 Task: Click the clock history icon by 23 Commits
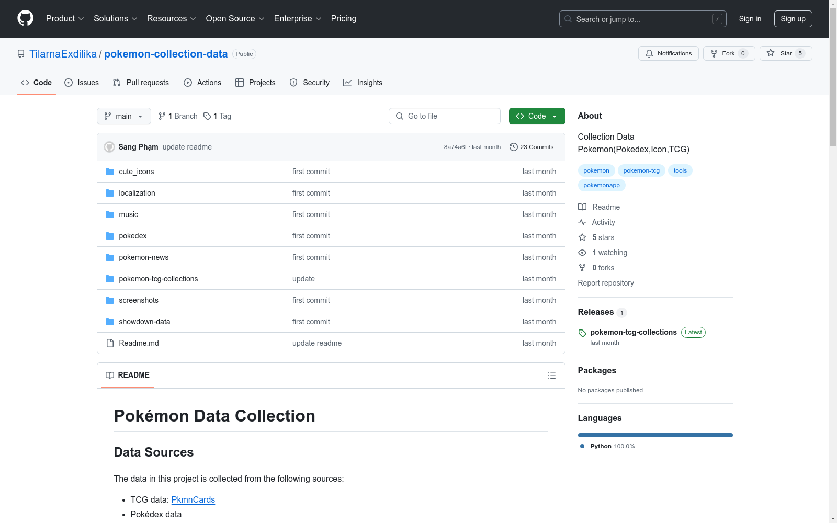514,147
